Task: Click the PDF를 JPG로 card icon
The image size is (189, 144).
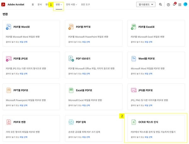Action: [9, 59]
